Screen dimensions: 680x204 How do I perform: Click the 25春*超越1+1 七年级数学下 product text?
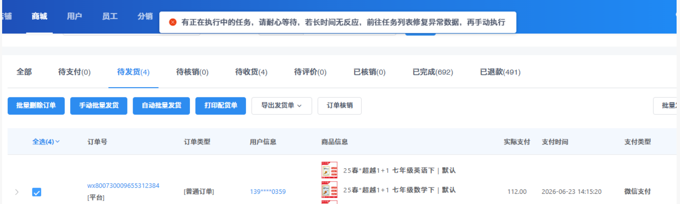pyautogui.click(x=399, y=190)
